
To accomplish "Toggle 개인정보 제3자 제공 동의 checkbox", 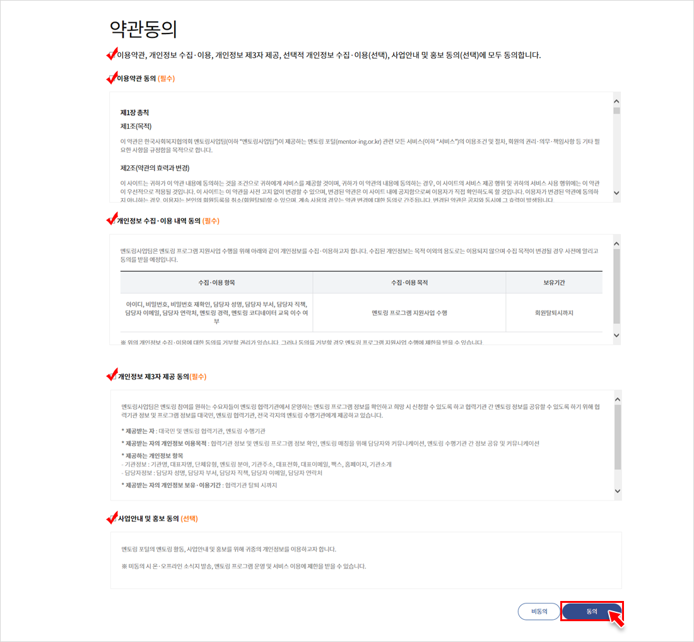I will click(x=114, y=377).
